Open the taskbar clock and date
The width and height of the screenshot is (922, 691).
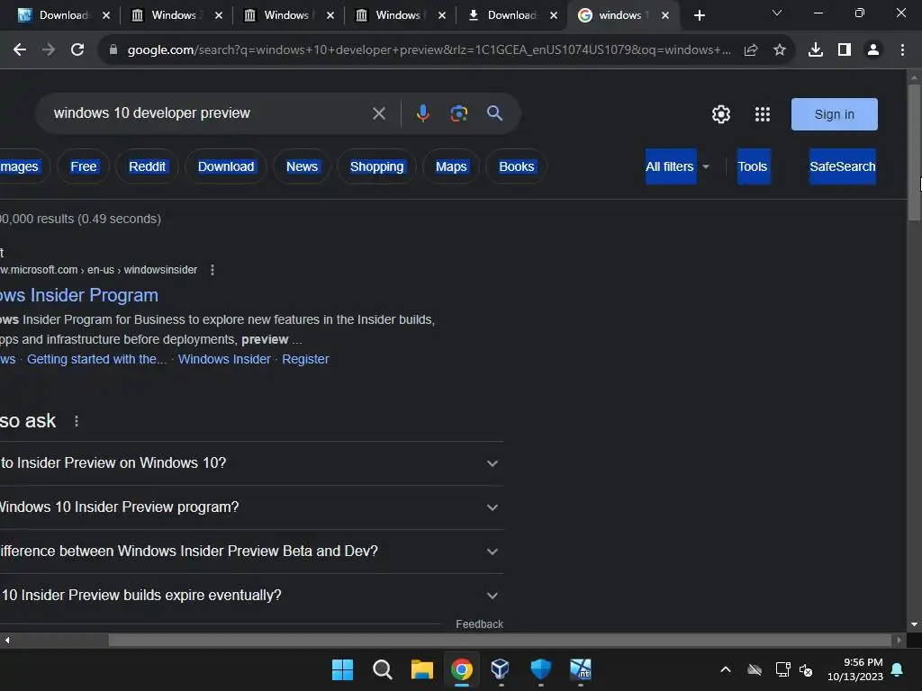[x=855, y=669]
